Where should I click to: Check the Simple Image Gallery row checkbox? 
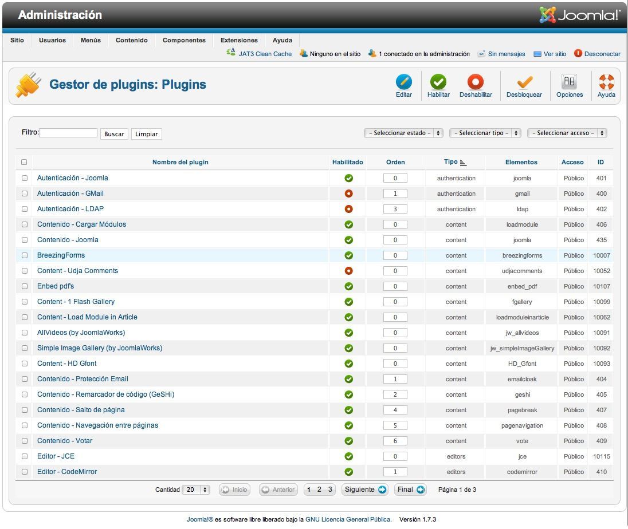(25, 348)
